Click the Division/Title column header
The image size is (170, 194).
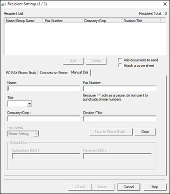click(141, 21)
